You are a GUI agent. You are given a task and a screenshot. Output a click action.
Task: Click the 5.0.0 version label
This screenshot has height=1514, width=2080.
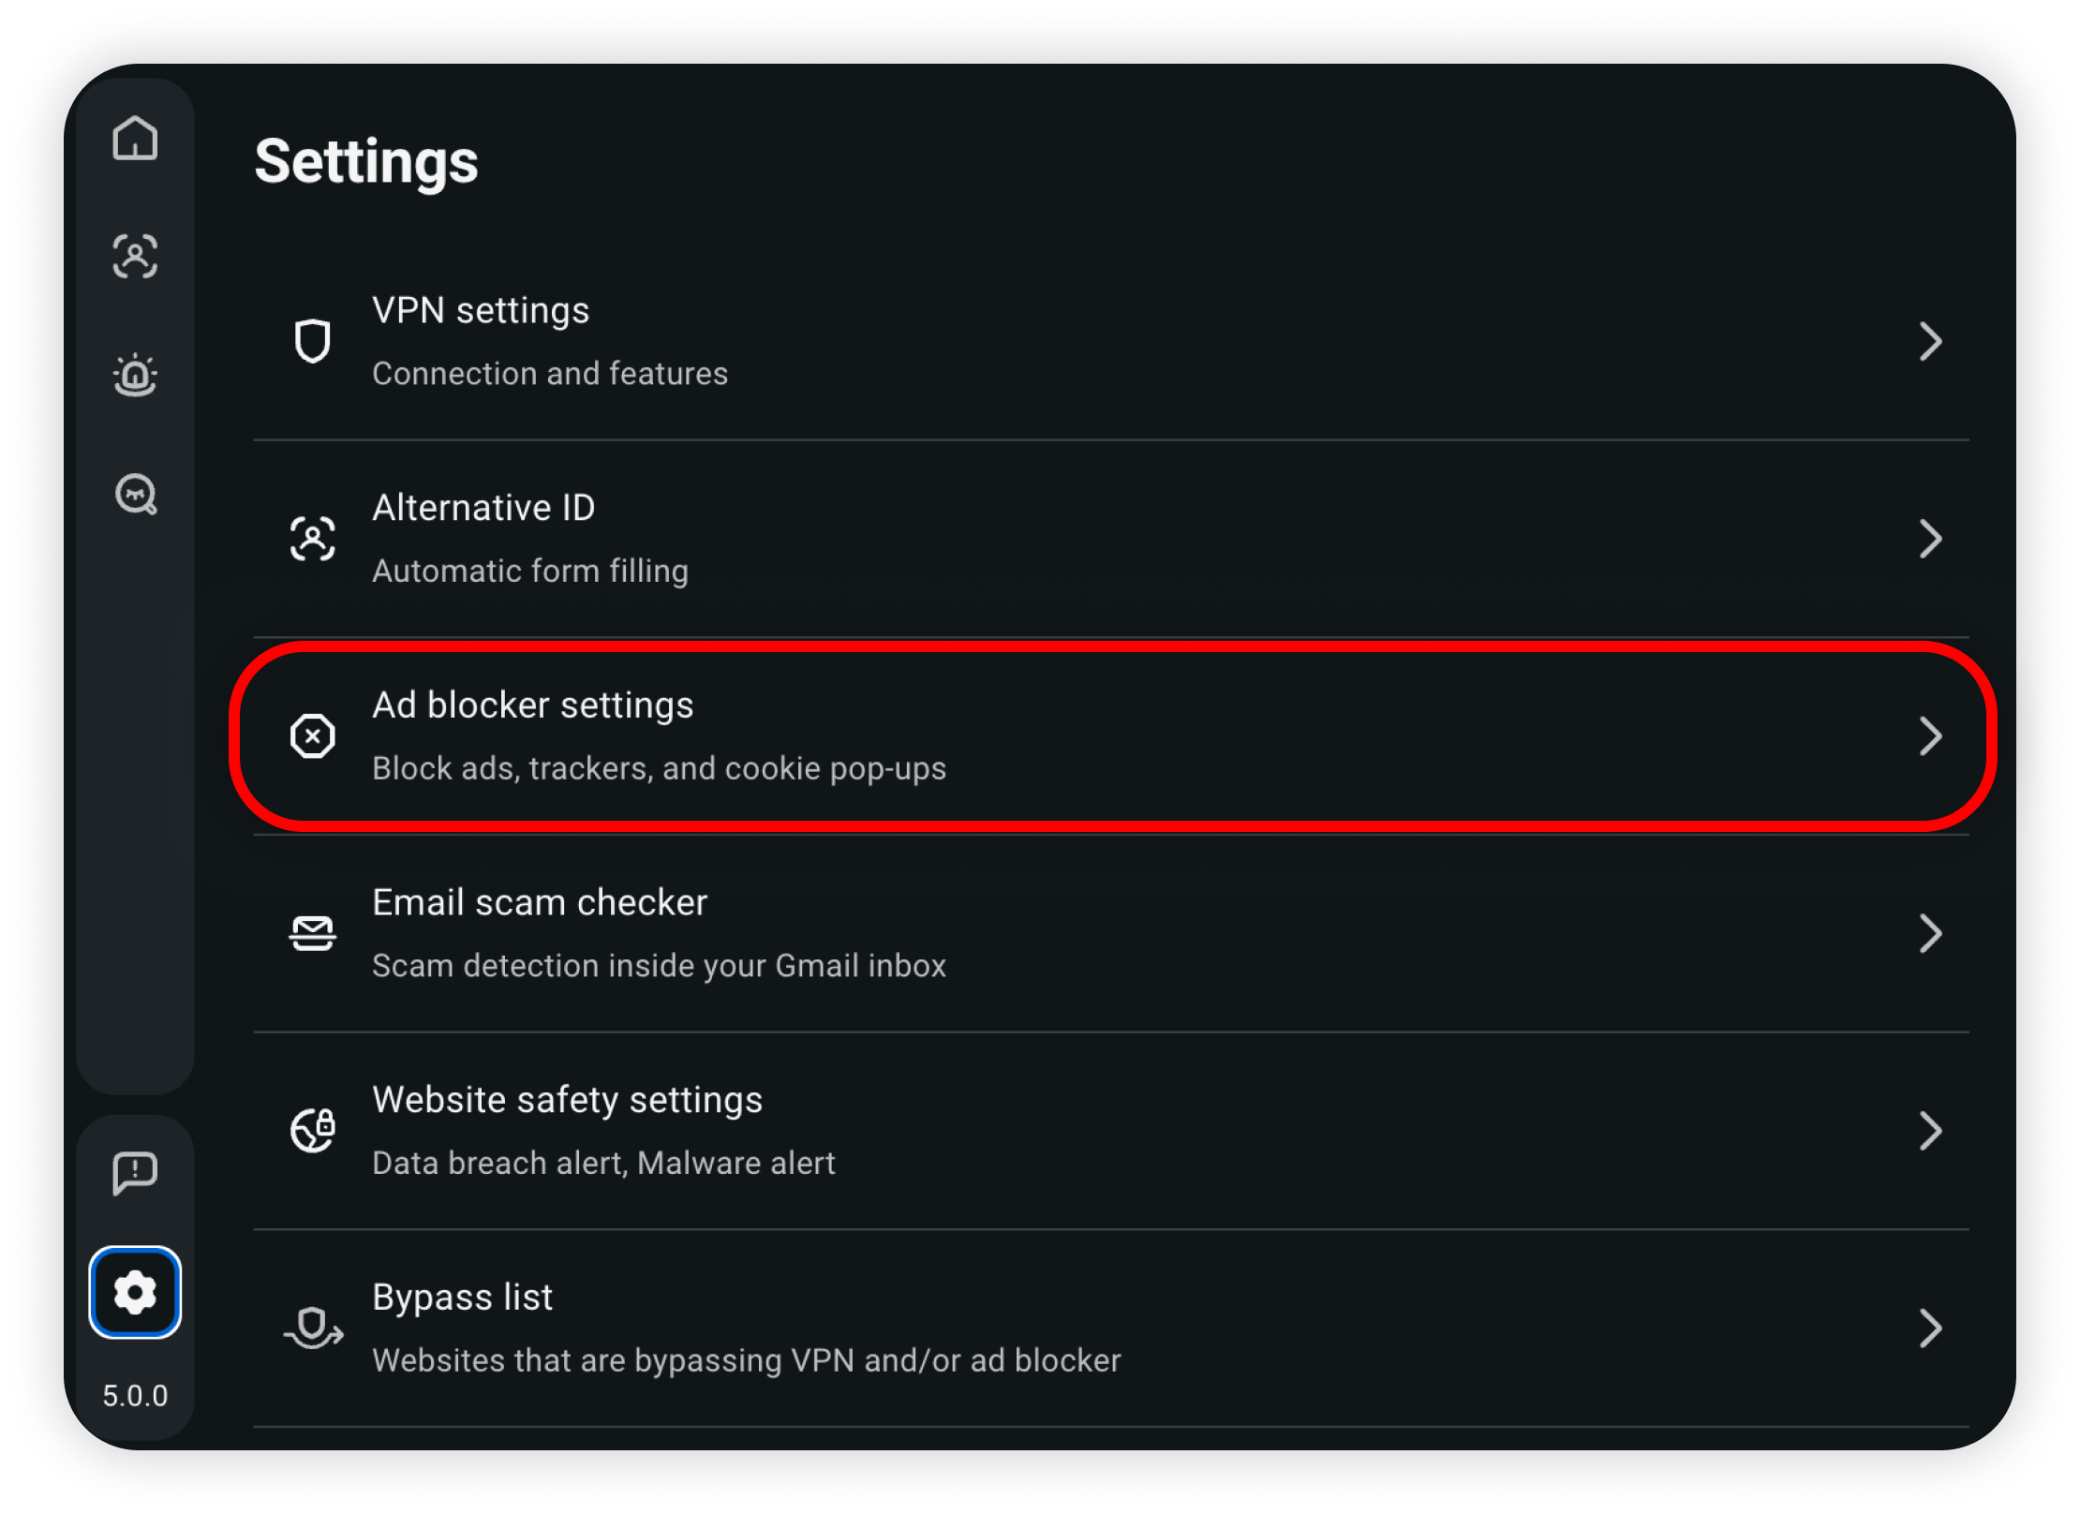tap(135, 1396)
